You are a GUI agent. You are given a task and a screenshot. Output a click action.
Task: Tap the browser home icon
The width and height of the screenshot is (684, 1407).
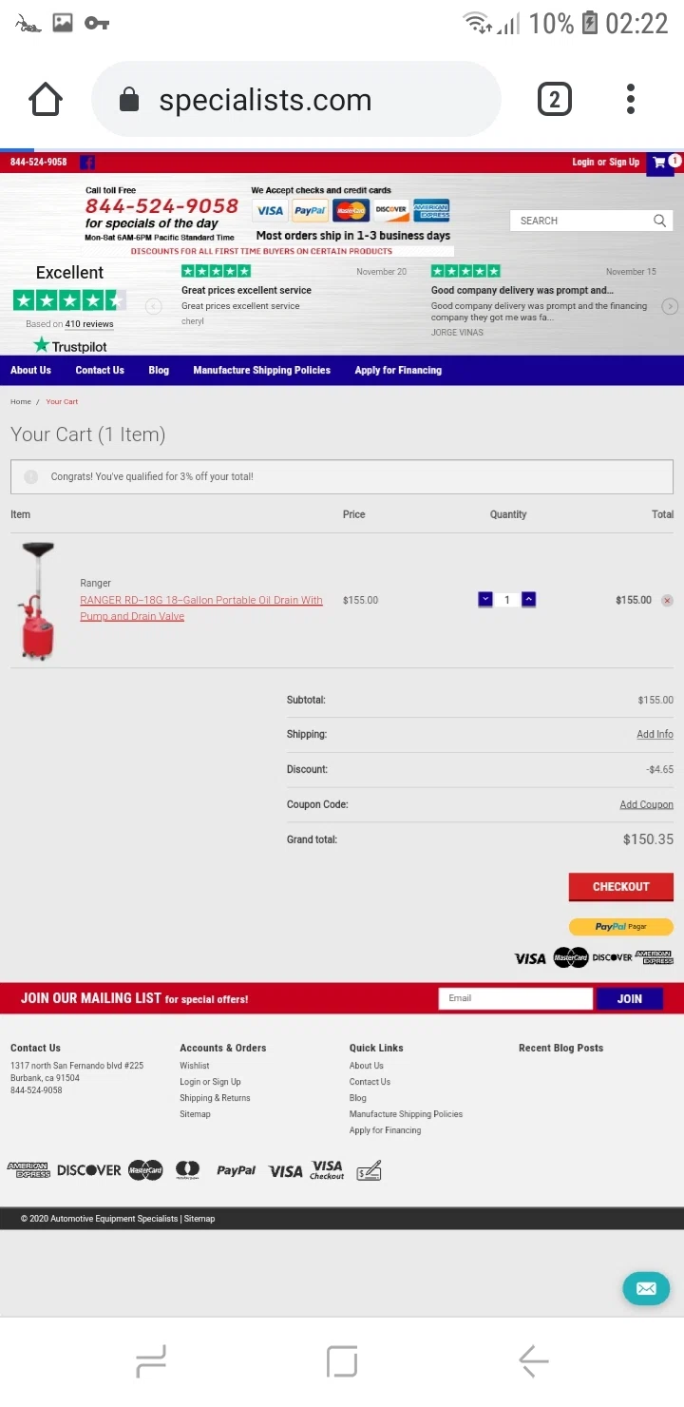click(46, 99)
